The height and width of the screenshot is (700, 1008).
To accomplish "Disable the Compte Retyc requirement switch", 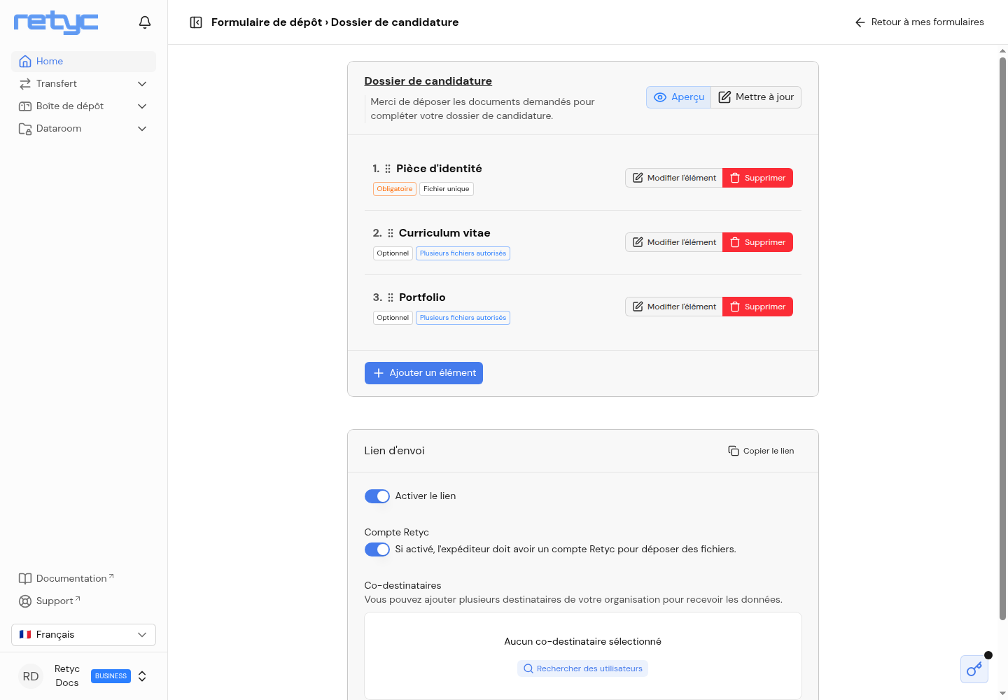I will pyautogui.click(x=377, y=549).
